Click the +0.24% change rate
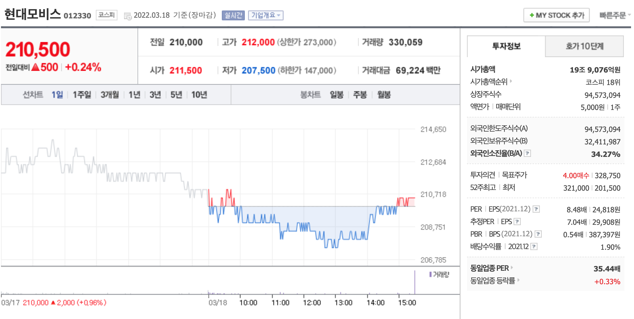This screenshot has width=634, height=319. 83,67
